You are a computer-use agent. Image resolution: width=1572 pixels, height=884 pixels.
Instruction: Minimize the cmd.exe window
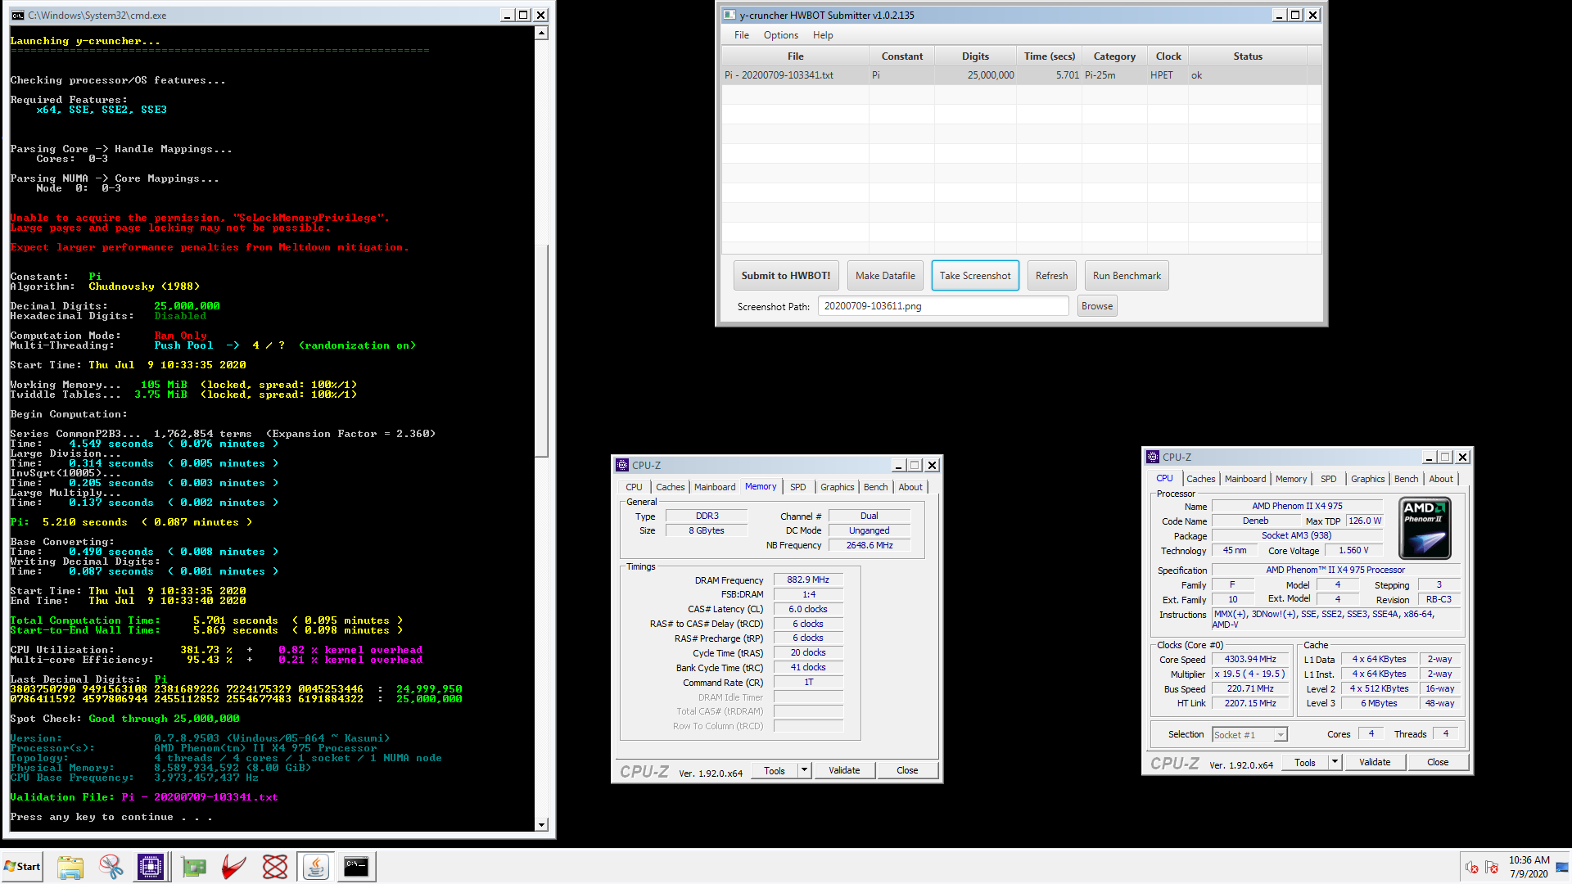507,16
